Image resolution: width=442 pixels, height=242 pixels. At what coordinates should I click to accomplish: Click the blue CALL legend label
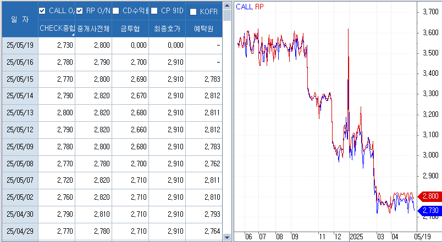click(244, 7)
